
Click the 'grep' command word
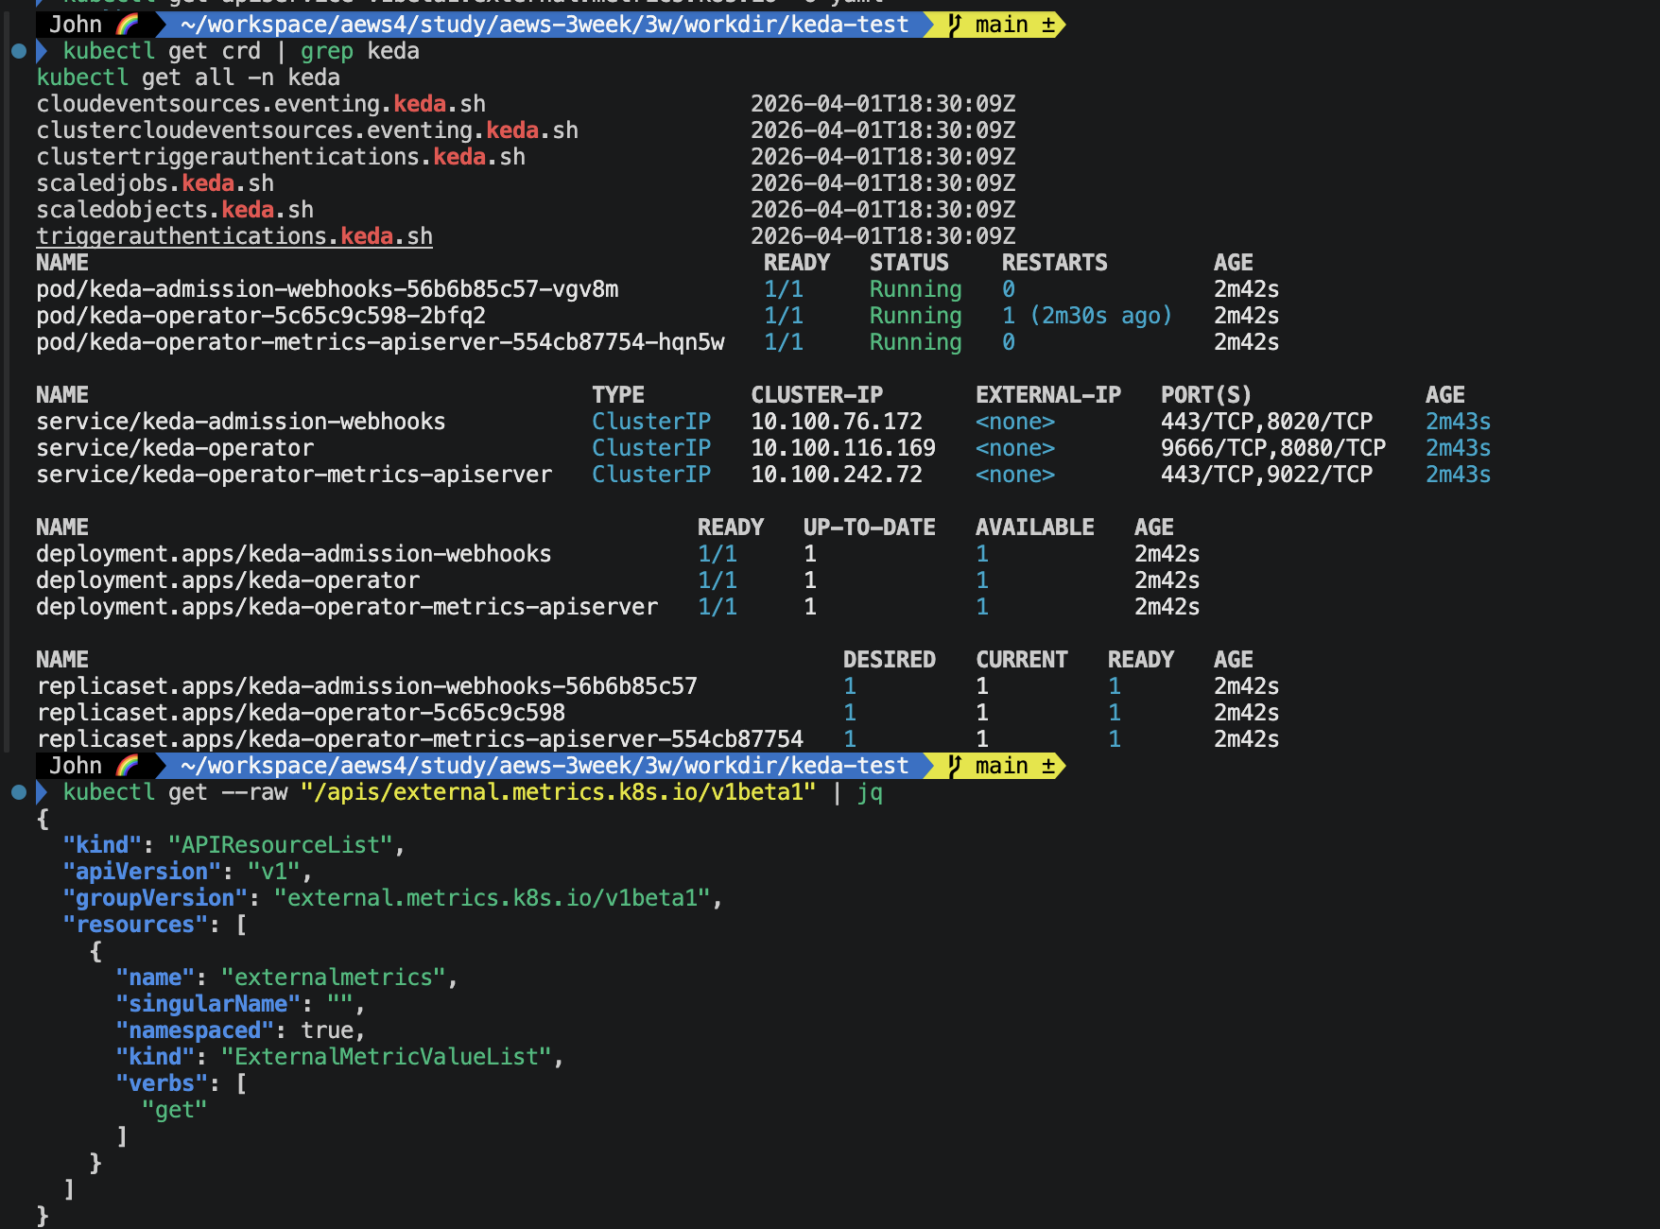pyautogui.click(x=327, y=51)
